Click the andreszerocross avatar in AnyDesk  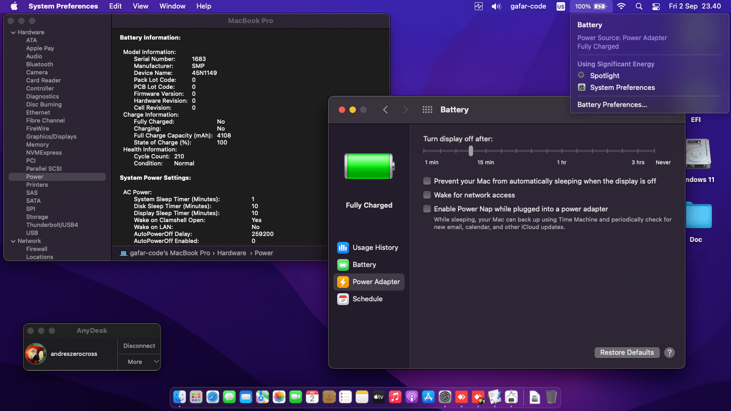coord(36,354)
